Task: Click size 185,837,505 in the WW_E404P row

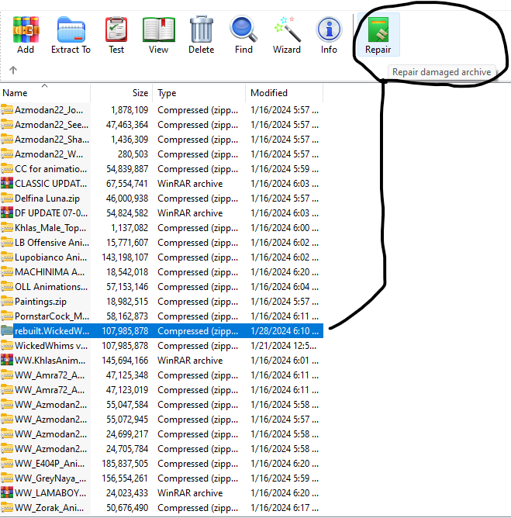Action: click(125, 464)
